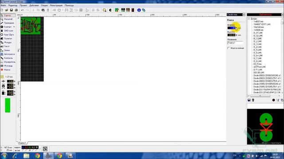Click the blue Info toolbar icon
Image resolution: width=284 pixels, height=159 pixels.
[x=139, y=10]
